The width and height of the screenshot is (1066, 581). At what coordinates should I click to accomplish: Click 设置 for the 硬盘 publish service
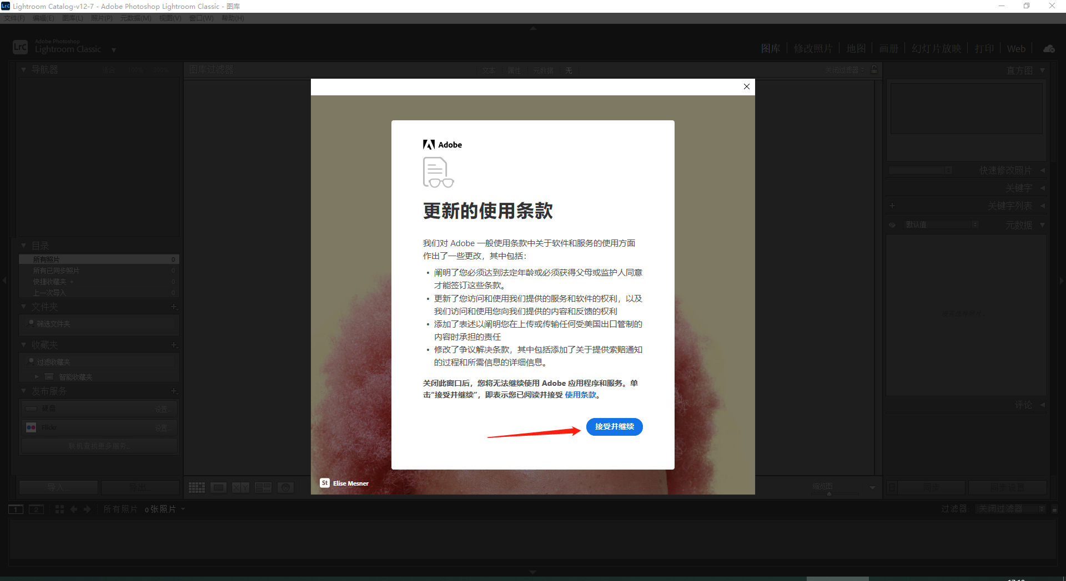pos(163,409)
